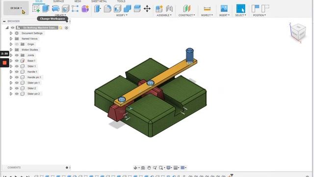This screenshot has height=177, width=314.
Task: Click the Fit zoom magnifier icon
Action: [161, 168]
